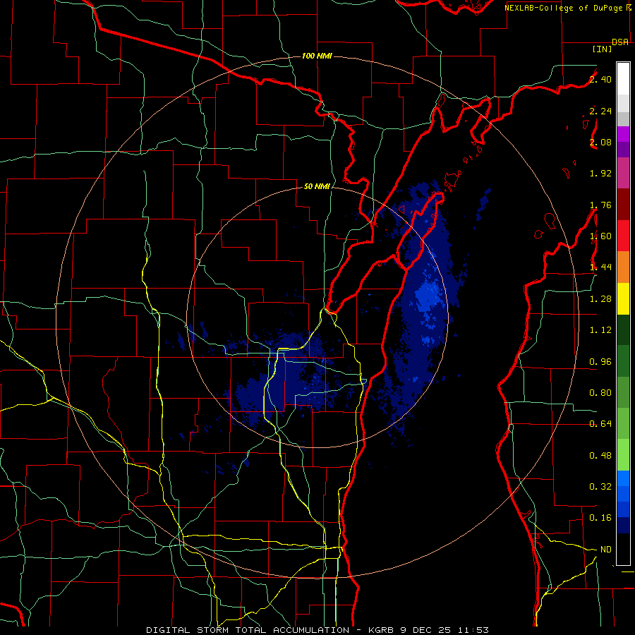
Task: Click the 1.44 legend value
Action: pos(600,267)
